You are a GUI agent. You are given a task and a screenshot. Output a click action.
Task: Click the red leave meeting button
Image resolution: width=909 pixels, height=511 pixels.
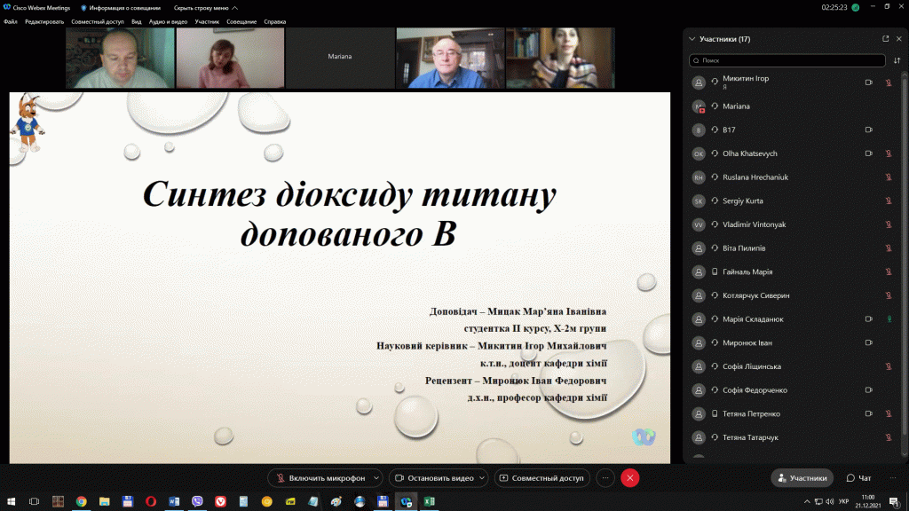point(629,478)
